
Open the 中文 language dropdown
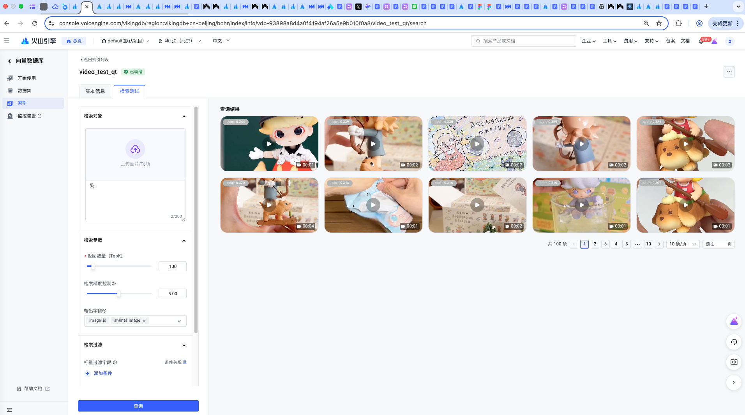click(221, 41)
